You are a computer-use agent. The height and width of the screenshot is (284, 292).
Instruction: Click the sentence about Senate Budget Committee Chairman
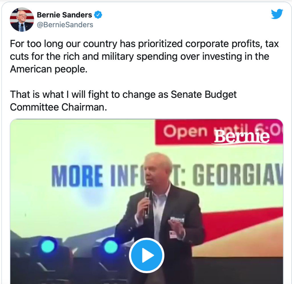(123, 100)
